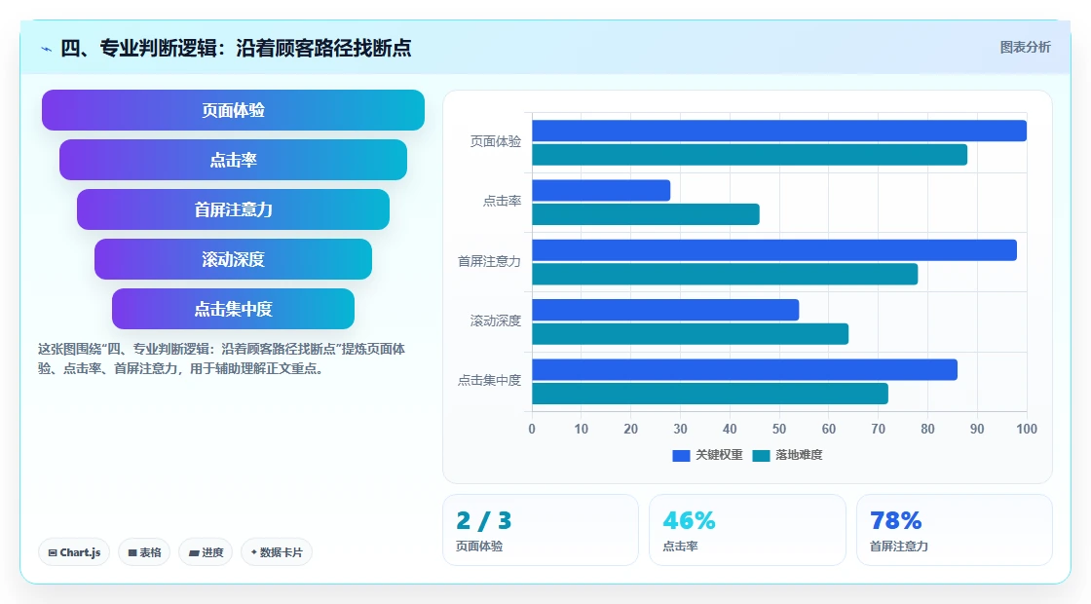Click the section title 四、专业判断逻辑
Image resolution: width=1091 pixels, height=604 pixels.
tap(236, 48)
